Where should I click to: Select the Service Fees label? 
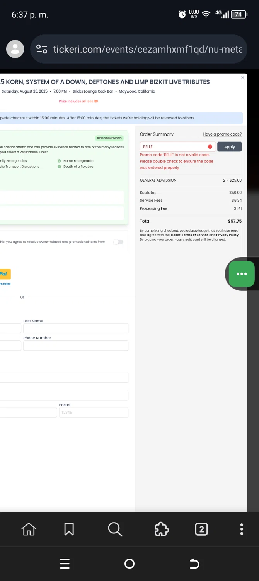tap(151, 201)
